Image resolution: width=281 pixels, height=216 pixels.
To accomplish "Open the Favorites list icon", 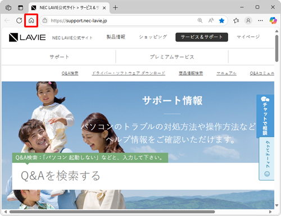I will tap(236, 21).
